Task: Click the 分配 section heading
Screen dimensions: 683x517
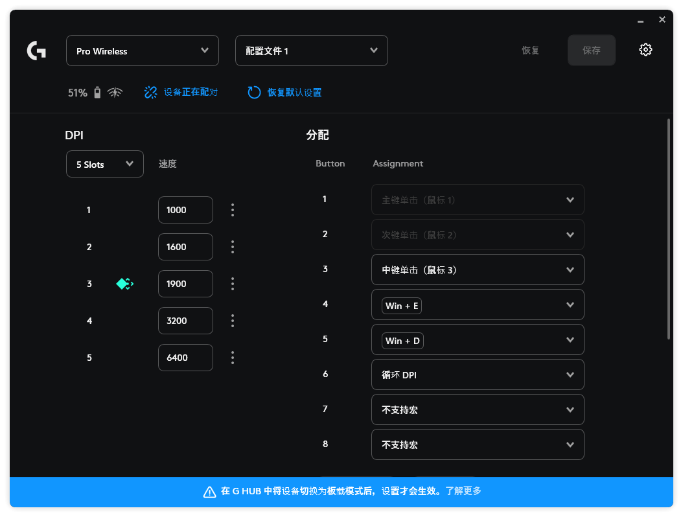Action: pyautogui.click(x=317, y=135)
